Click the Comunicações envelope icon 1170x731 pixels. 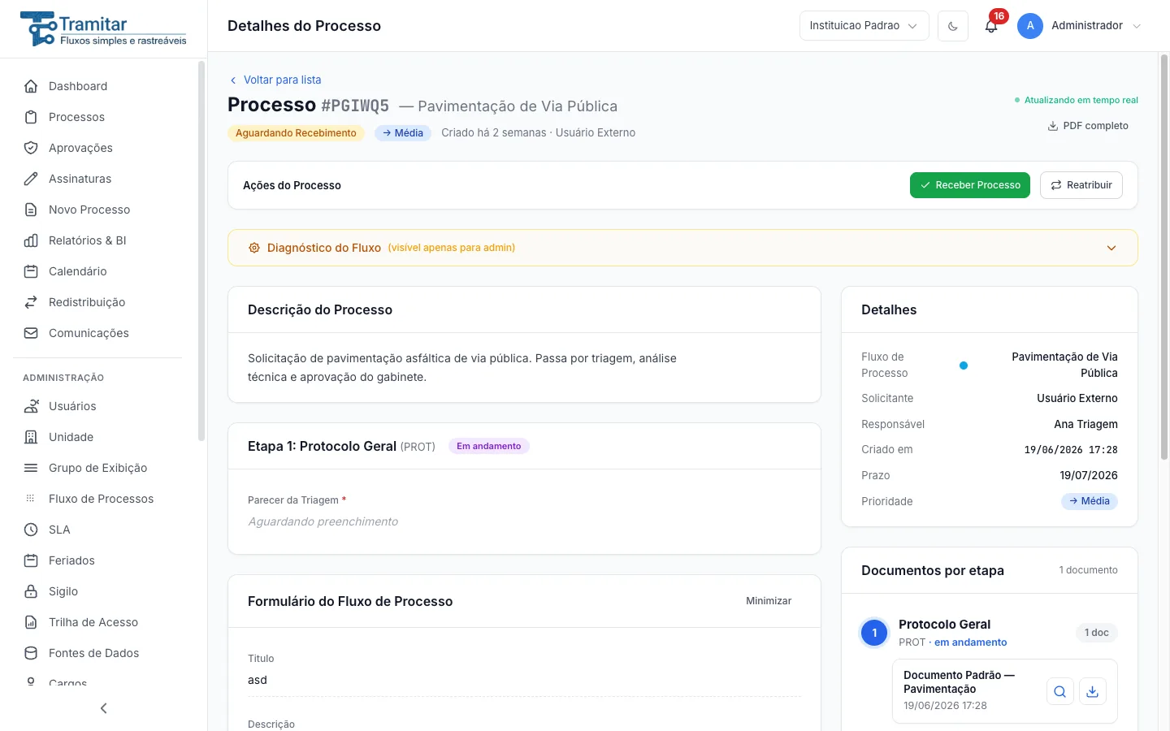pos(31,333)
